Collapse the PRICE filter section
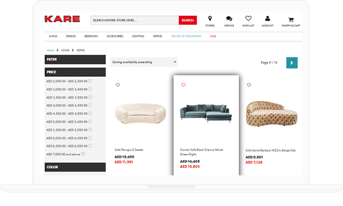 pos(75,72)
